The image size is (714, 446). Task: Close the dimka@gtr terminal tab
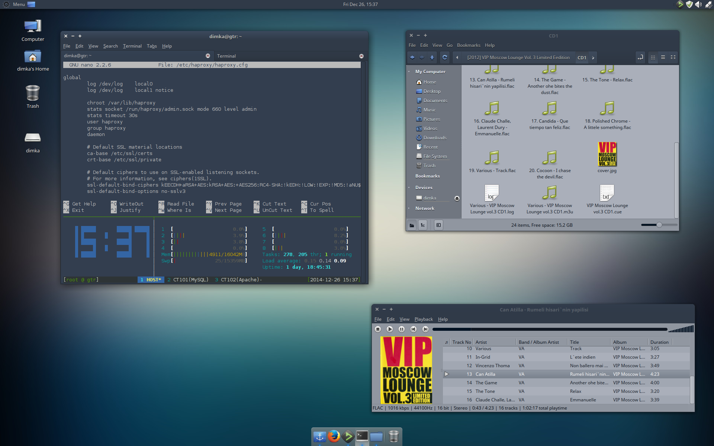coord(208,56)
